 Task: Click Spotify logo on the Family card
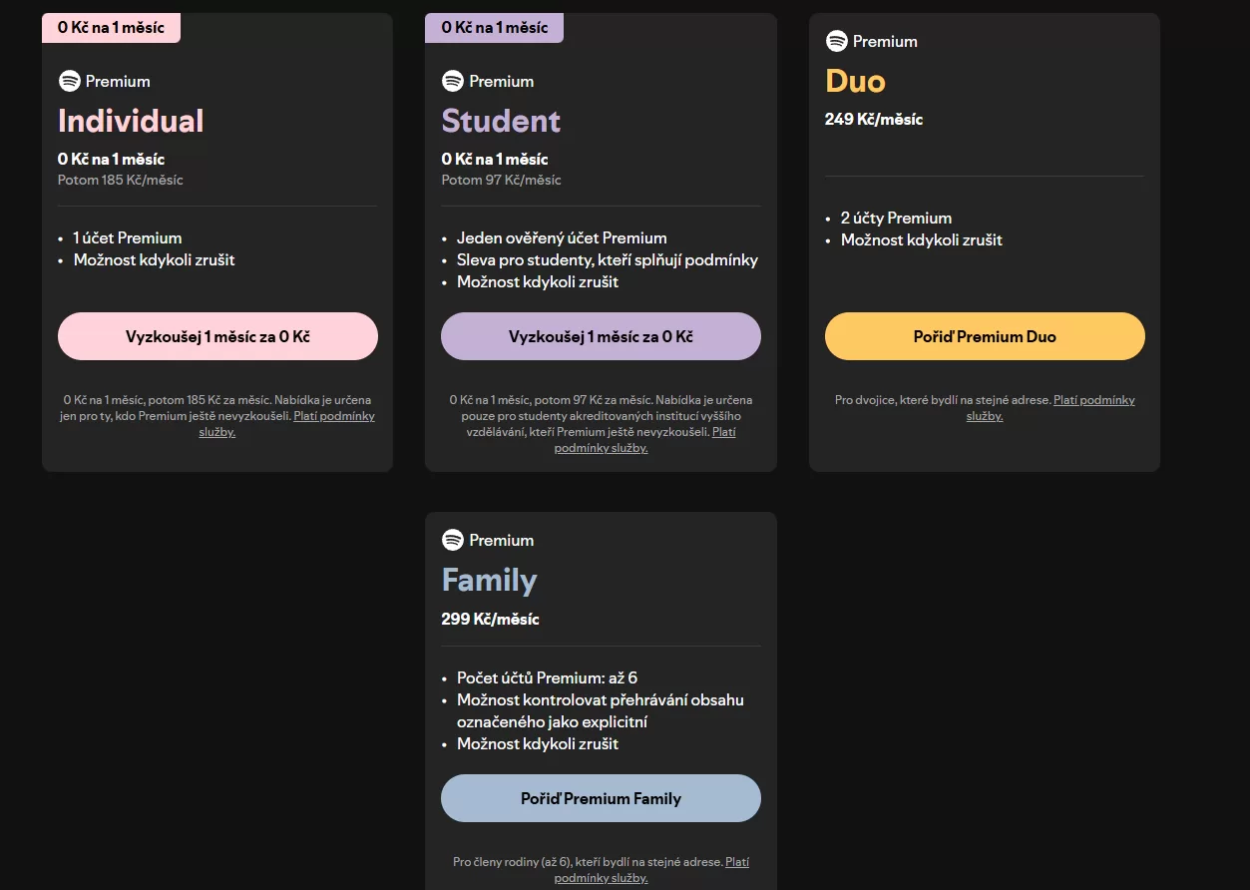click(453, 540)
